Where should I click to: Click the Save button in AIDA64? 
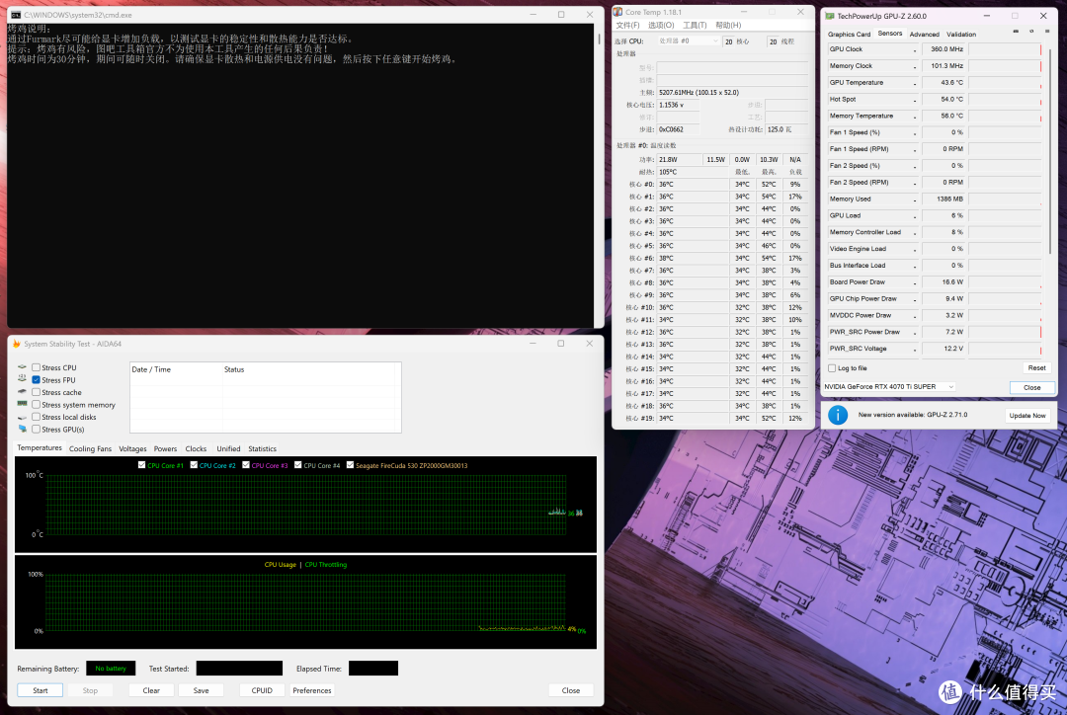pos(201,690)
